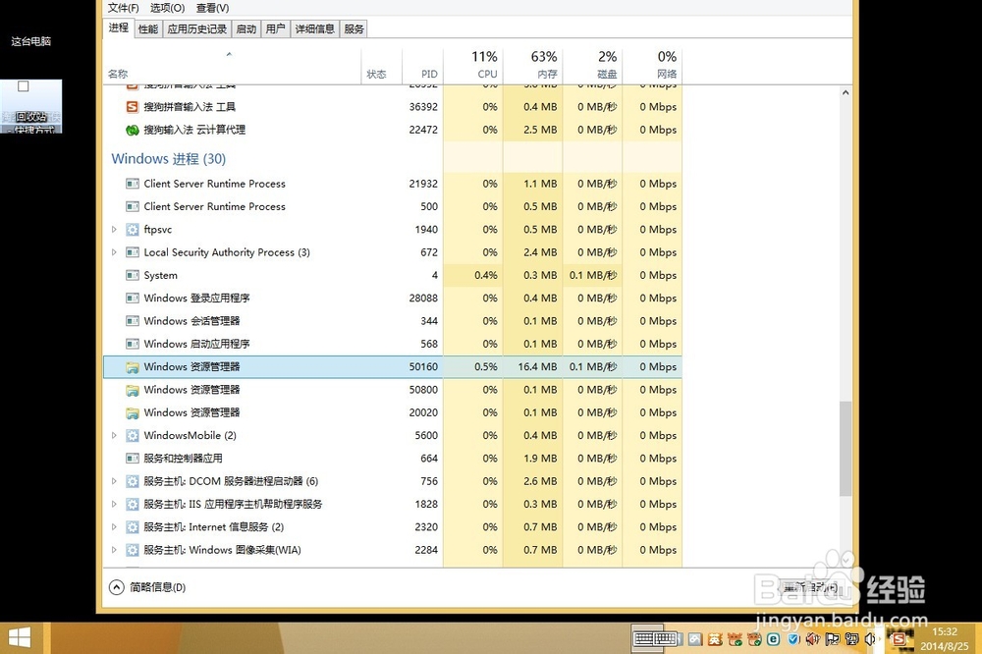Click the Internet 信息服务 host gear icon

pyautogui.click(x=133, y=527)
